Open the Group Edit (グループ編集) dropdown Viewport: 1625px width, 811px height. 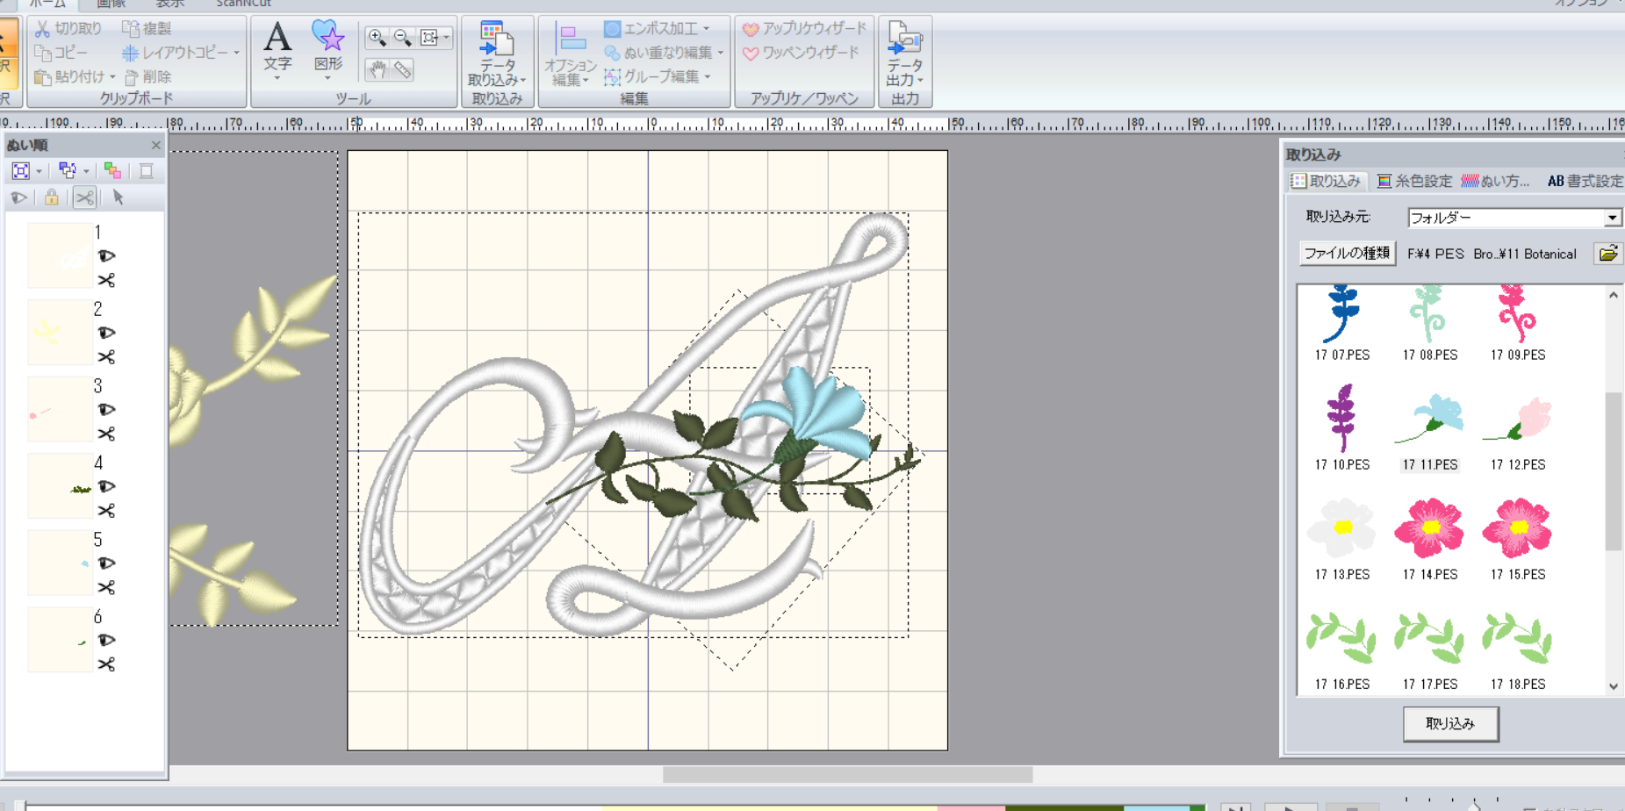(x=707, y=77)
